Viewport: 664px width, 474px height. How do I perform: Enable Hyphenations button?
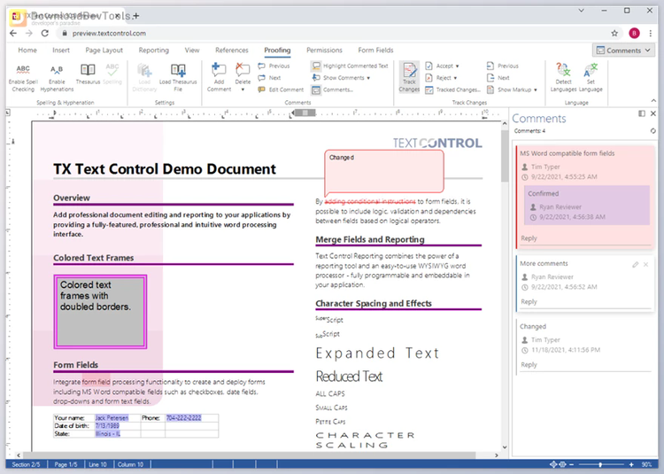(57, 77)
